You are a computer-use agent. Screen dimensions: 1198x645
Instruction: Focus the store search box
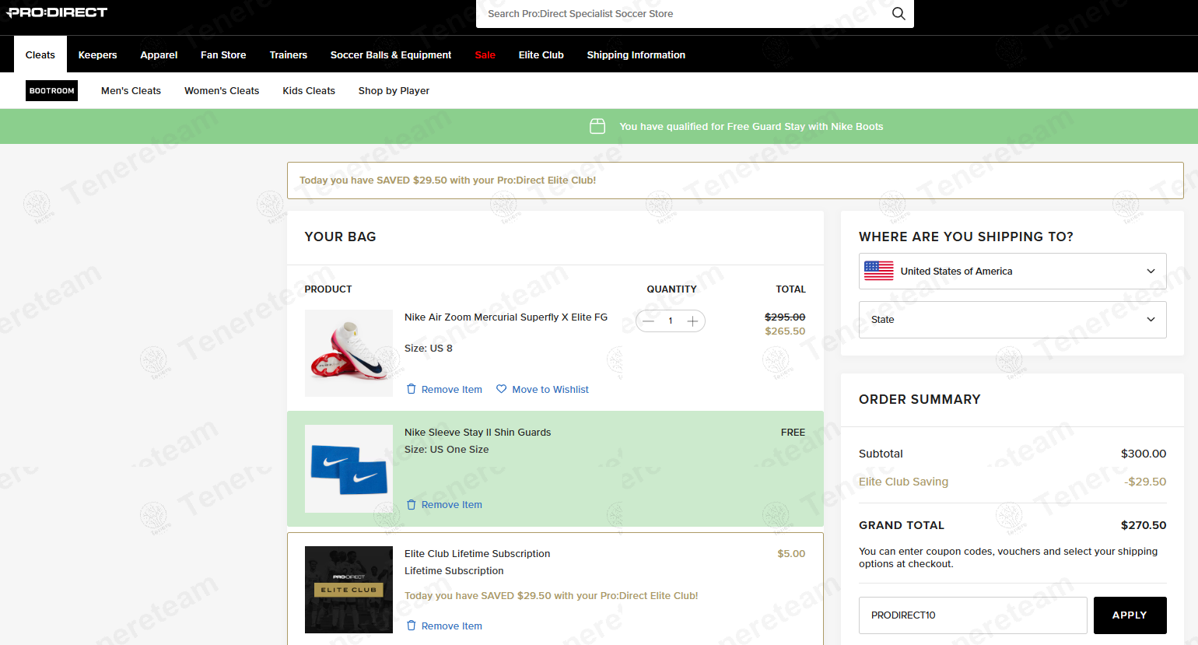pos(685,14)
